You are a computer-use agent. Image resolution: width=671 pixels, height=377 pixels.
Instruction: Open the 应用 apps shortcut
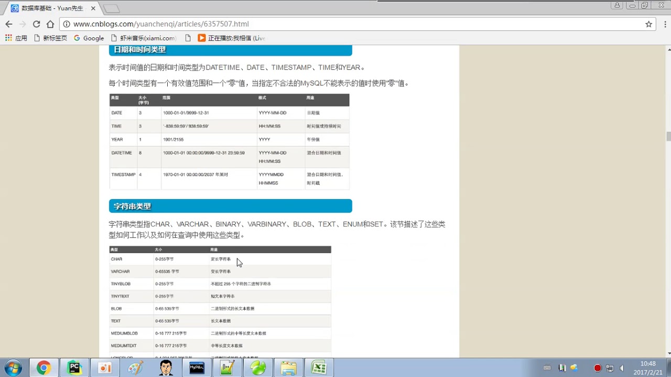click(16, 38)
